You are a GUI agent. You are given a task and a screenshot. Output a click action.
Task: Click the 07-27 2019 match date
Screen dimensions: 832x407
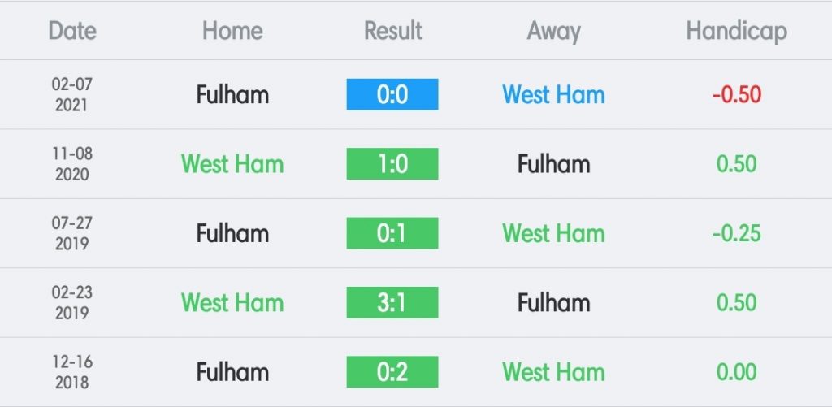(72, 233)
